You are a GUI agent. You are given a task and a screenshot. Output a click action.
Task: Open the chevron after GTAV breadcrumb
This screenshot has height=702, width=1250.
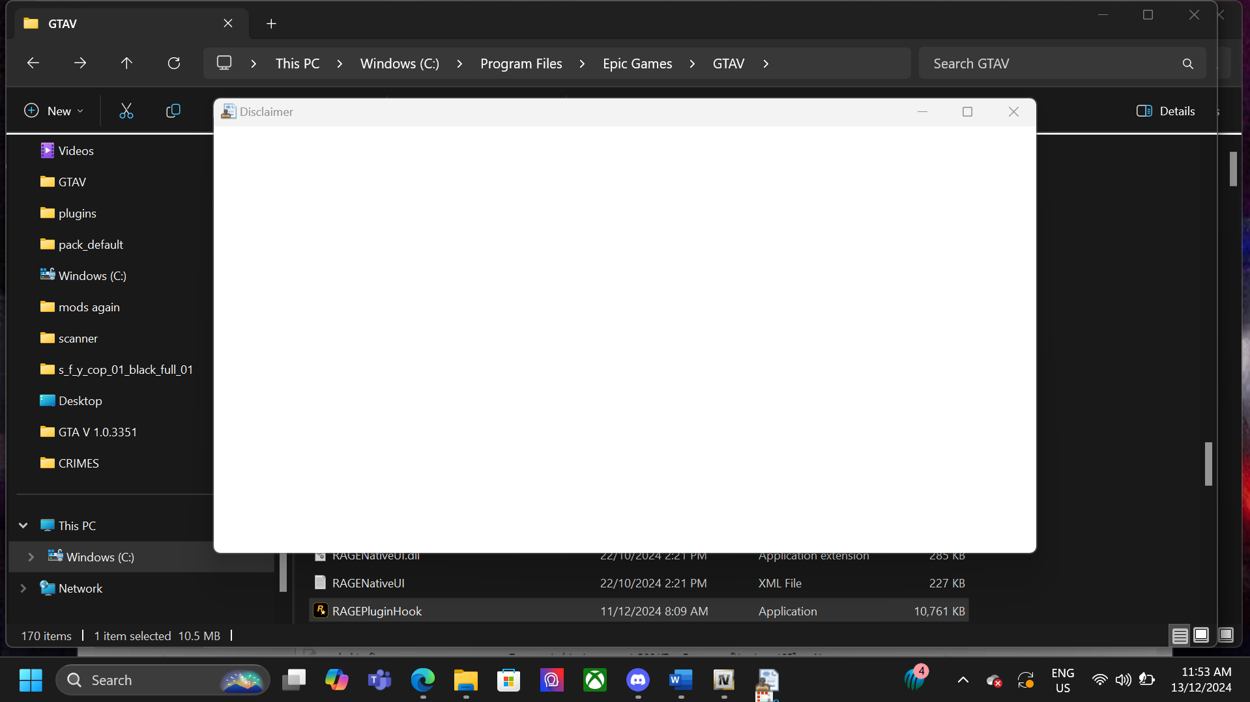pyautogui.click(x=766, y=64)
